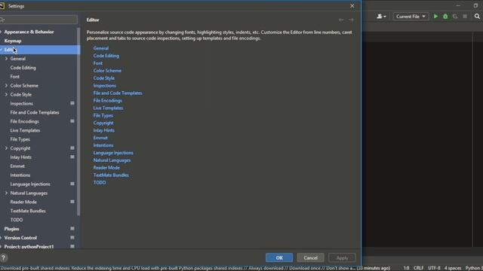Select Keymap in the settings tree
The height and width of the screenshot is (271, 483).
13,41
